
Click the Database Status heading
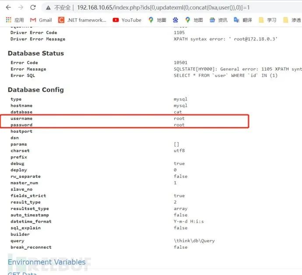36,53
